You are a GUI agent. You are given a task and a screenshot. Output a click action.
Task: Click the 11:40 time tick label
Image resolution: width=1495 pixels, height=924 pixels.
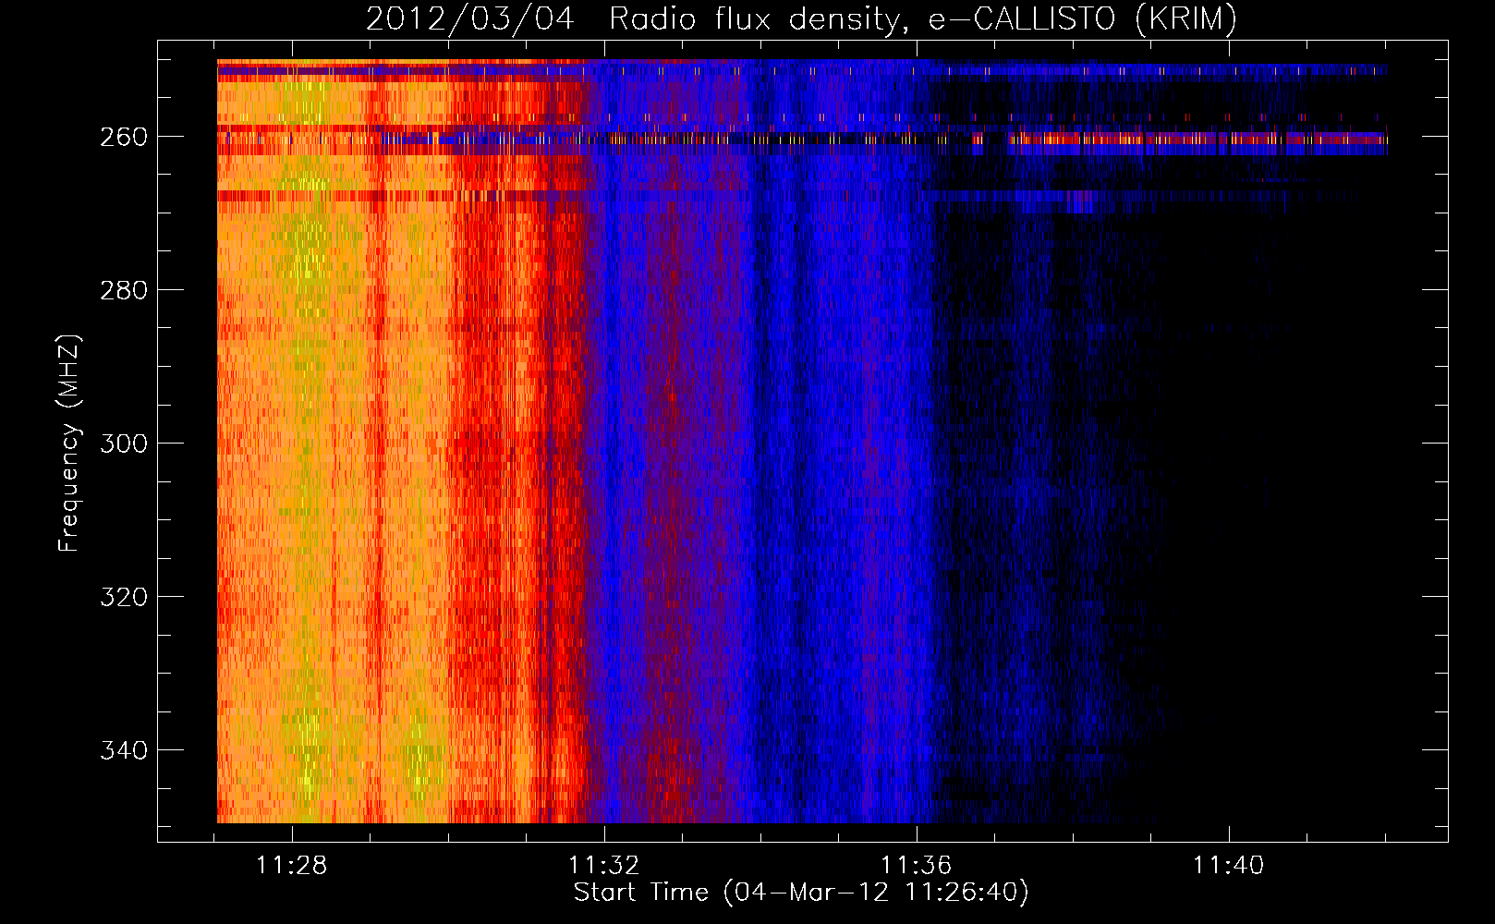pos(1229,865)
